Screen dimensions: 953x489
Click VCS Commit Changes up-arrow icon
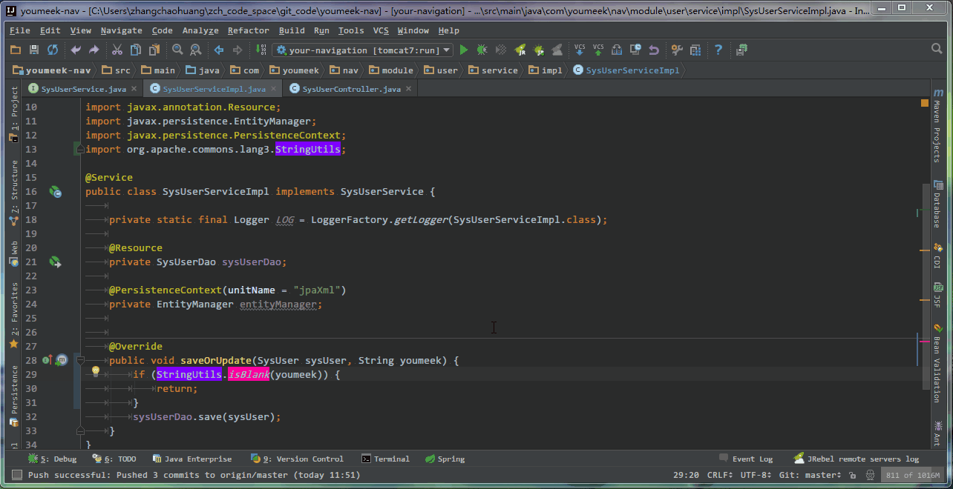pyautogui.click(x=598, y=50)
